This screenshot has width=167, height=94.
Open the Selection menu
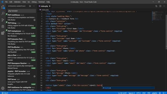click(x=17, y=2)
